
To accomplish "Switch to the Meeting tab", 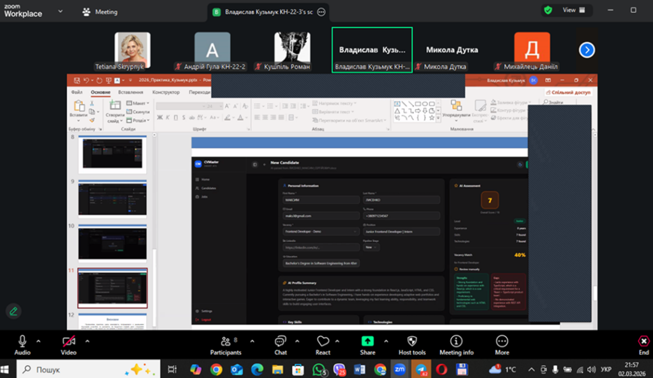I will pos(100,11).
